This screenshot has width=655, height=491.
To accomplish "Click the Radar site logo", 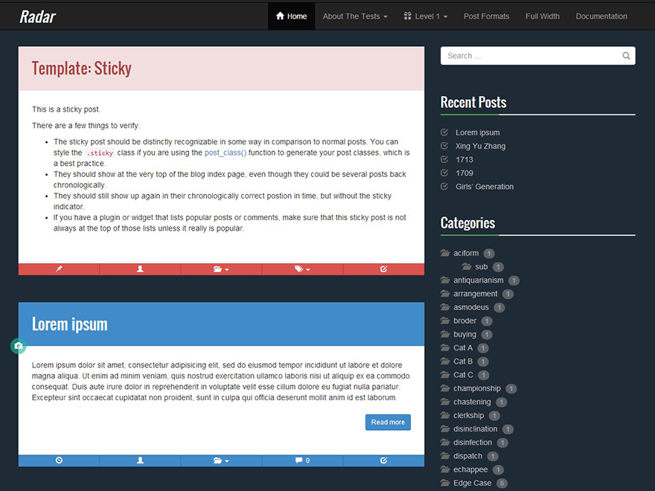I will pyautogui.click(x=37, y=16).
